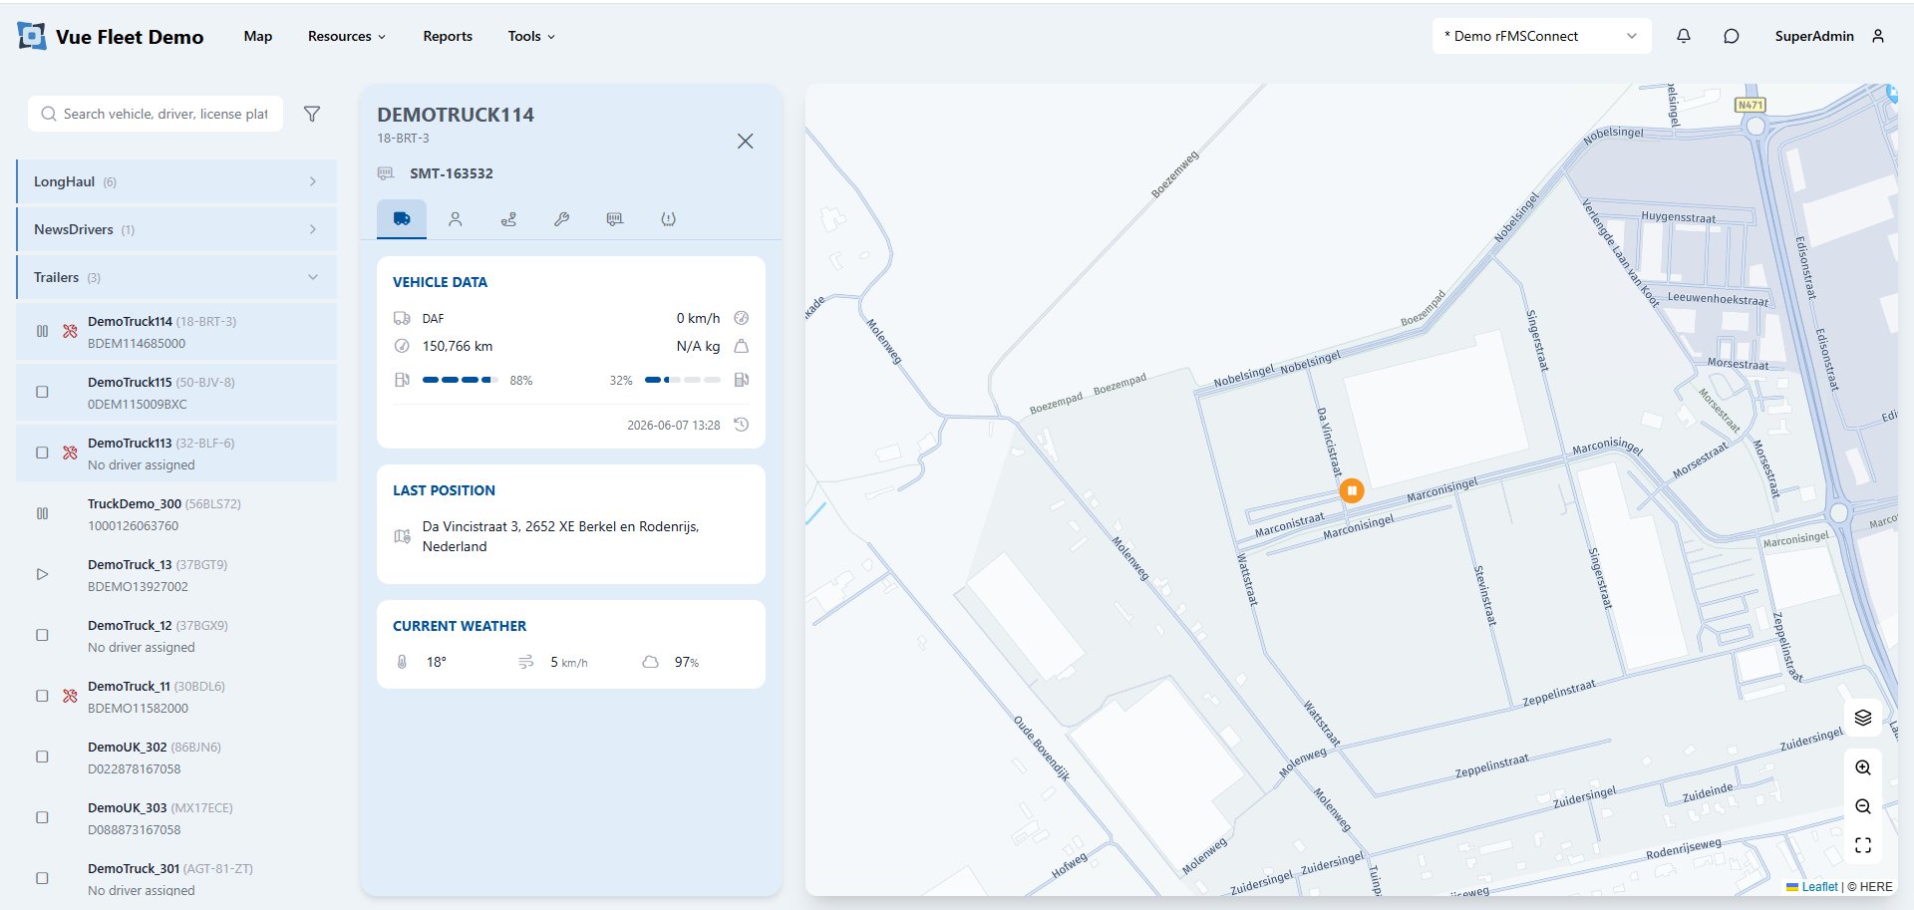This screenshot has height=910, width=1914.
Task: Go to the Map page
Action: (x=258, y=36)
